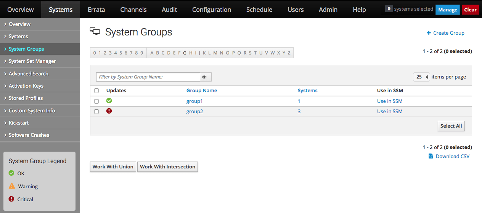This screenshot has width=482, height=213.
Task: Go to Advanced Search in the sidebar
Action: [x=40, y=74]
